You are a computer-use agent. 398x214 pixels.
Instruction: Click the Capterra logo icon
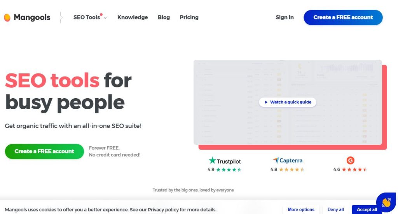[276, 160]
